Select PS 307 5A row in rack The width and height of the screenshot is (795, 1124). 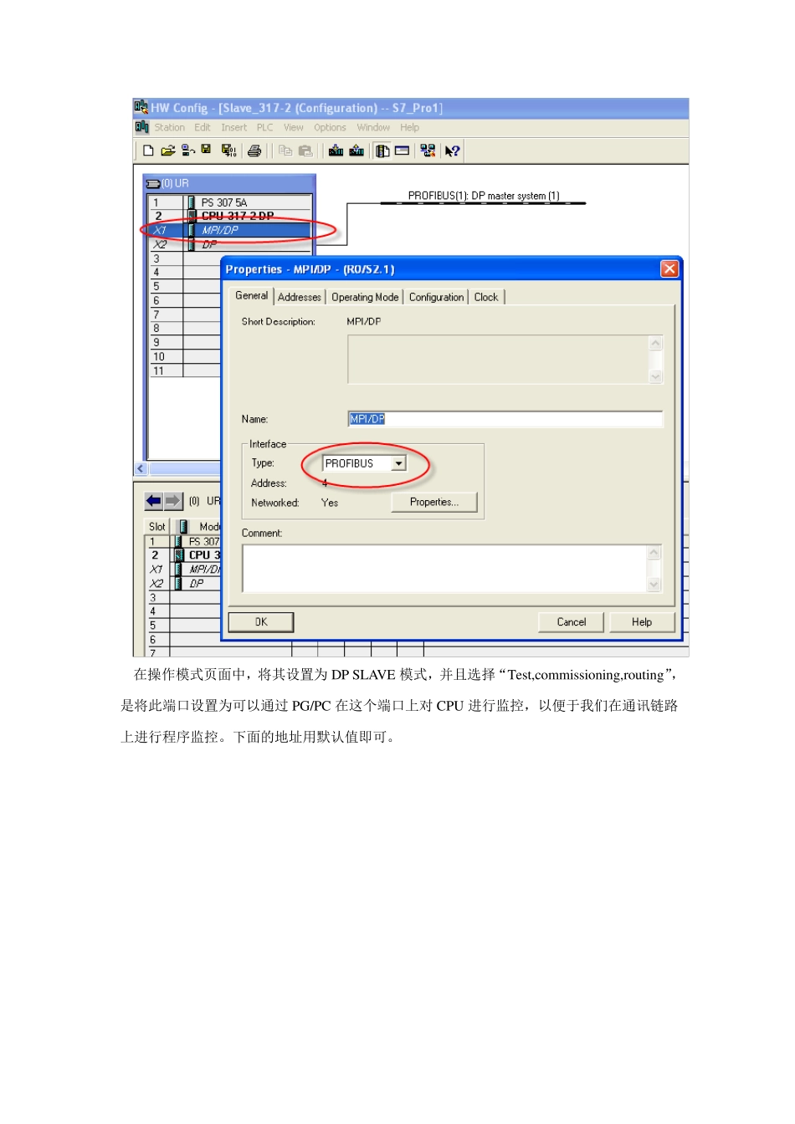[231, 202]
